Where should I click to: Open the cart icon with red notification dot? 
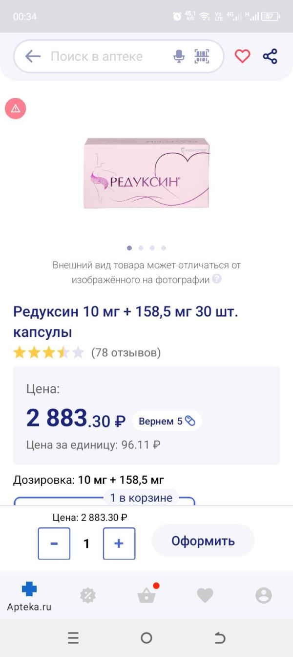(146, 595)
